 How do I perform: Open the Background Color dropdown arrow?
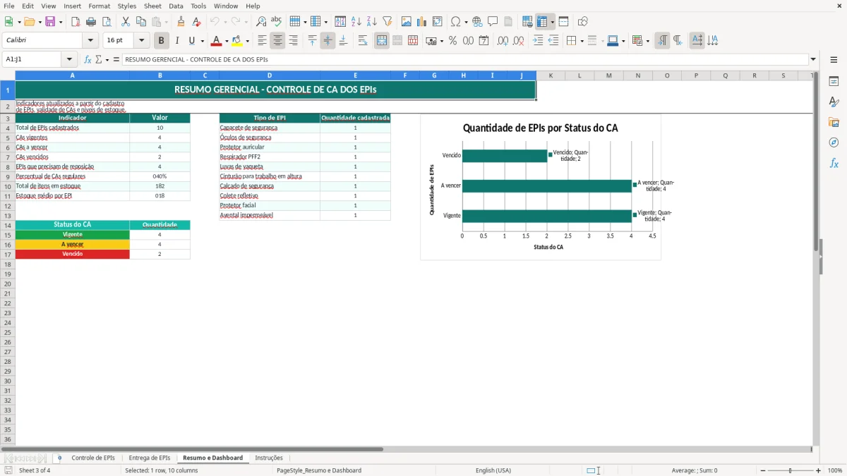tap(248, 41)
